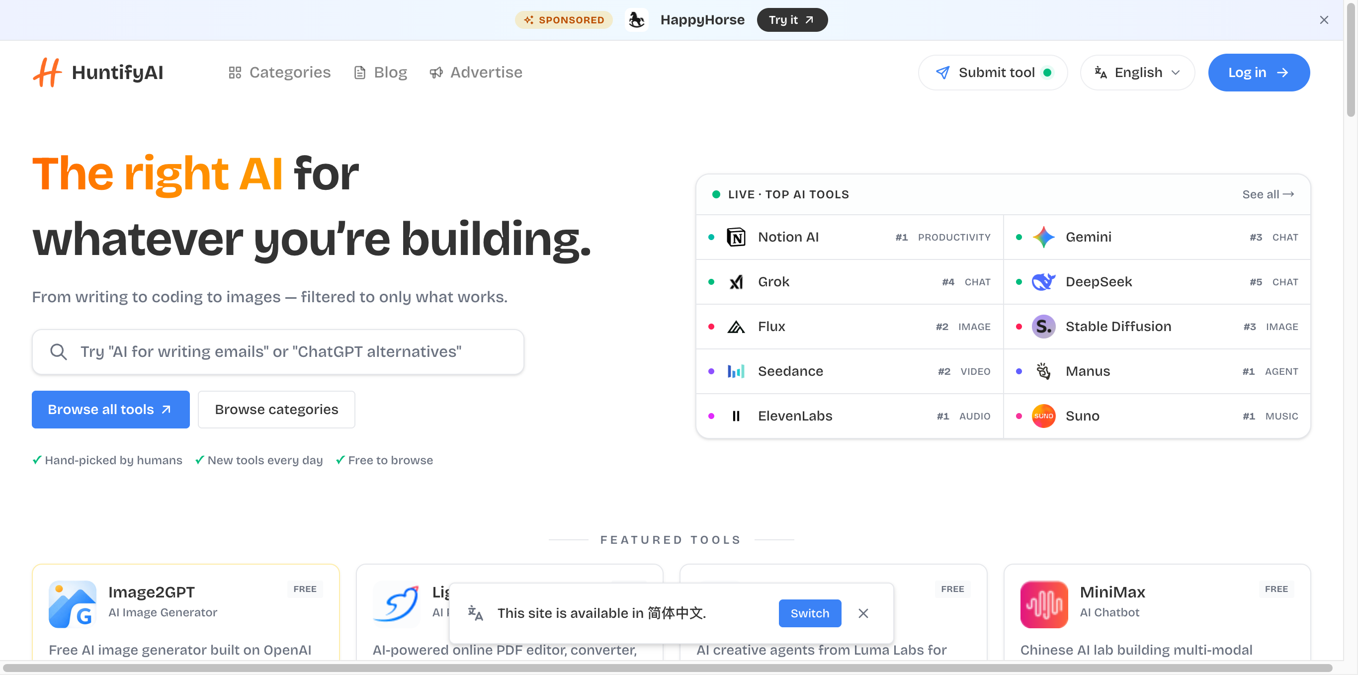Screen dimensions: 1358x675
Task: Switch site to Simplified Chinese
Action: pyautogui.click(x=810, y=613)
